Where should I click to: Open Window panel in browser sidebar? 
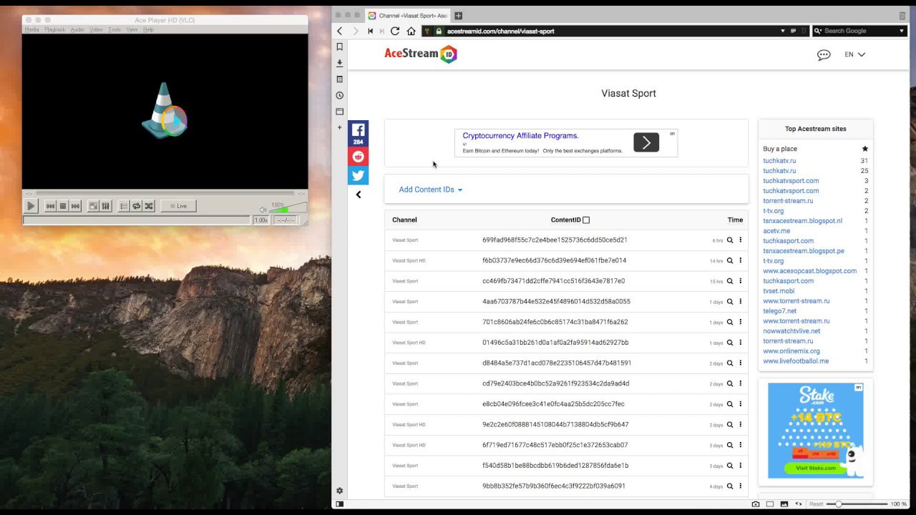point(340,112)
